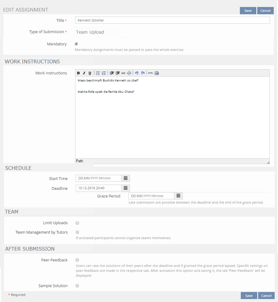Enable Team Management by Tutors
278x302 pixels.
(x=77, y=232)
